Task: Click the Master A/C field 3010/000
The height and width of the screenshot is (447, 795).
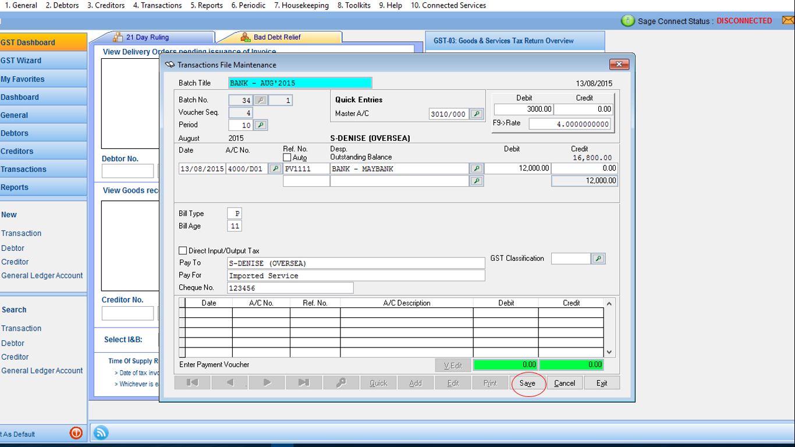Action: coord(449,114)
